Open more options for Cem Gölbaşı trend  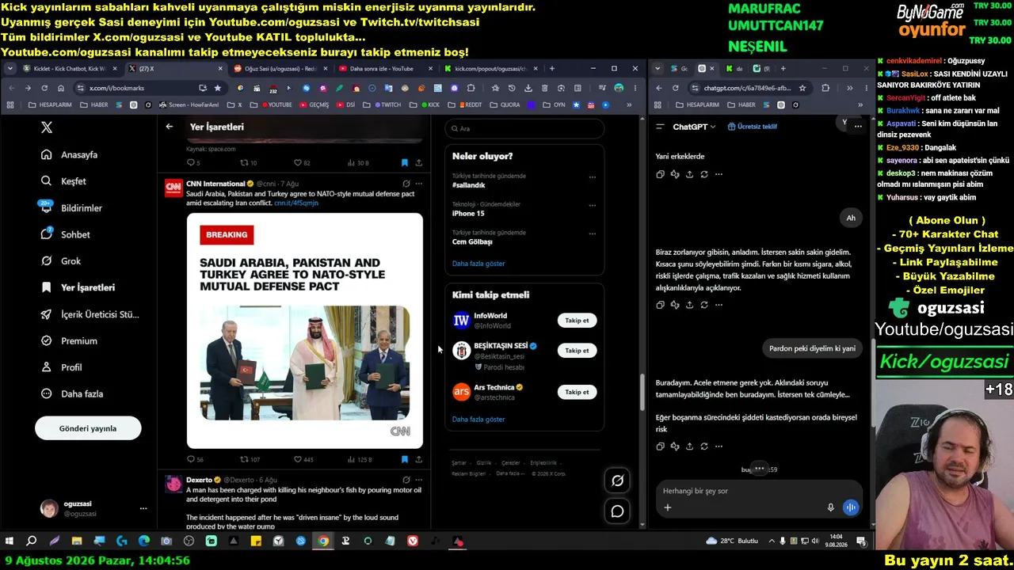tap(592, 234)
